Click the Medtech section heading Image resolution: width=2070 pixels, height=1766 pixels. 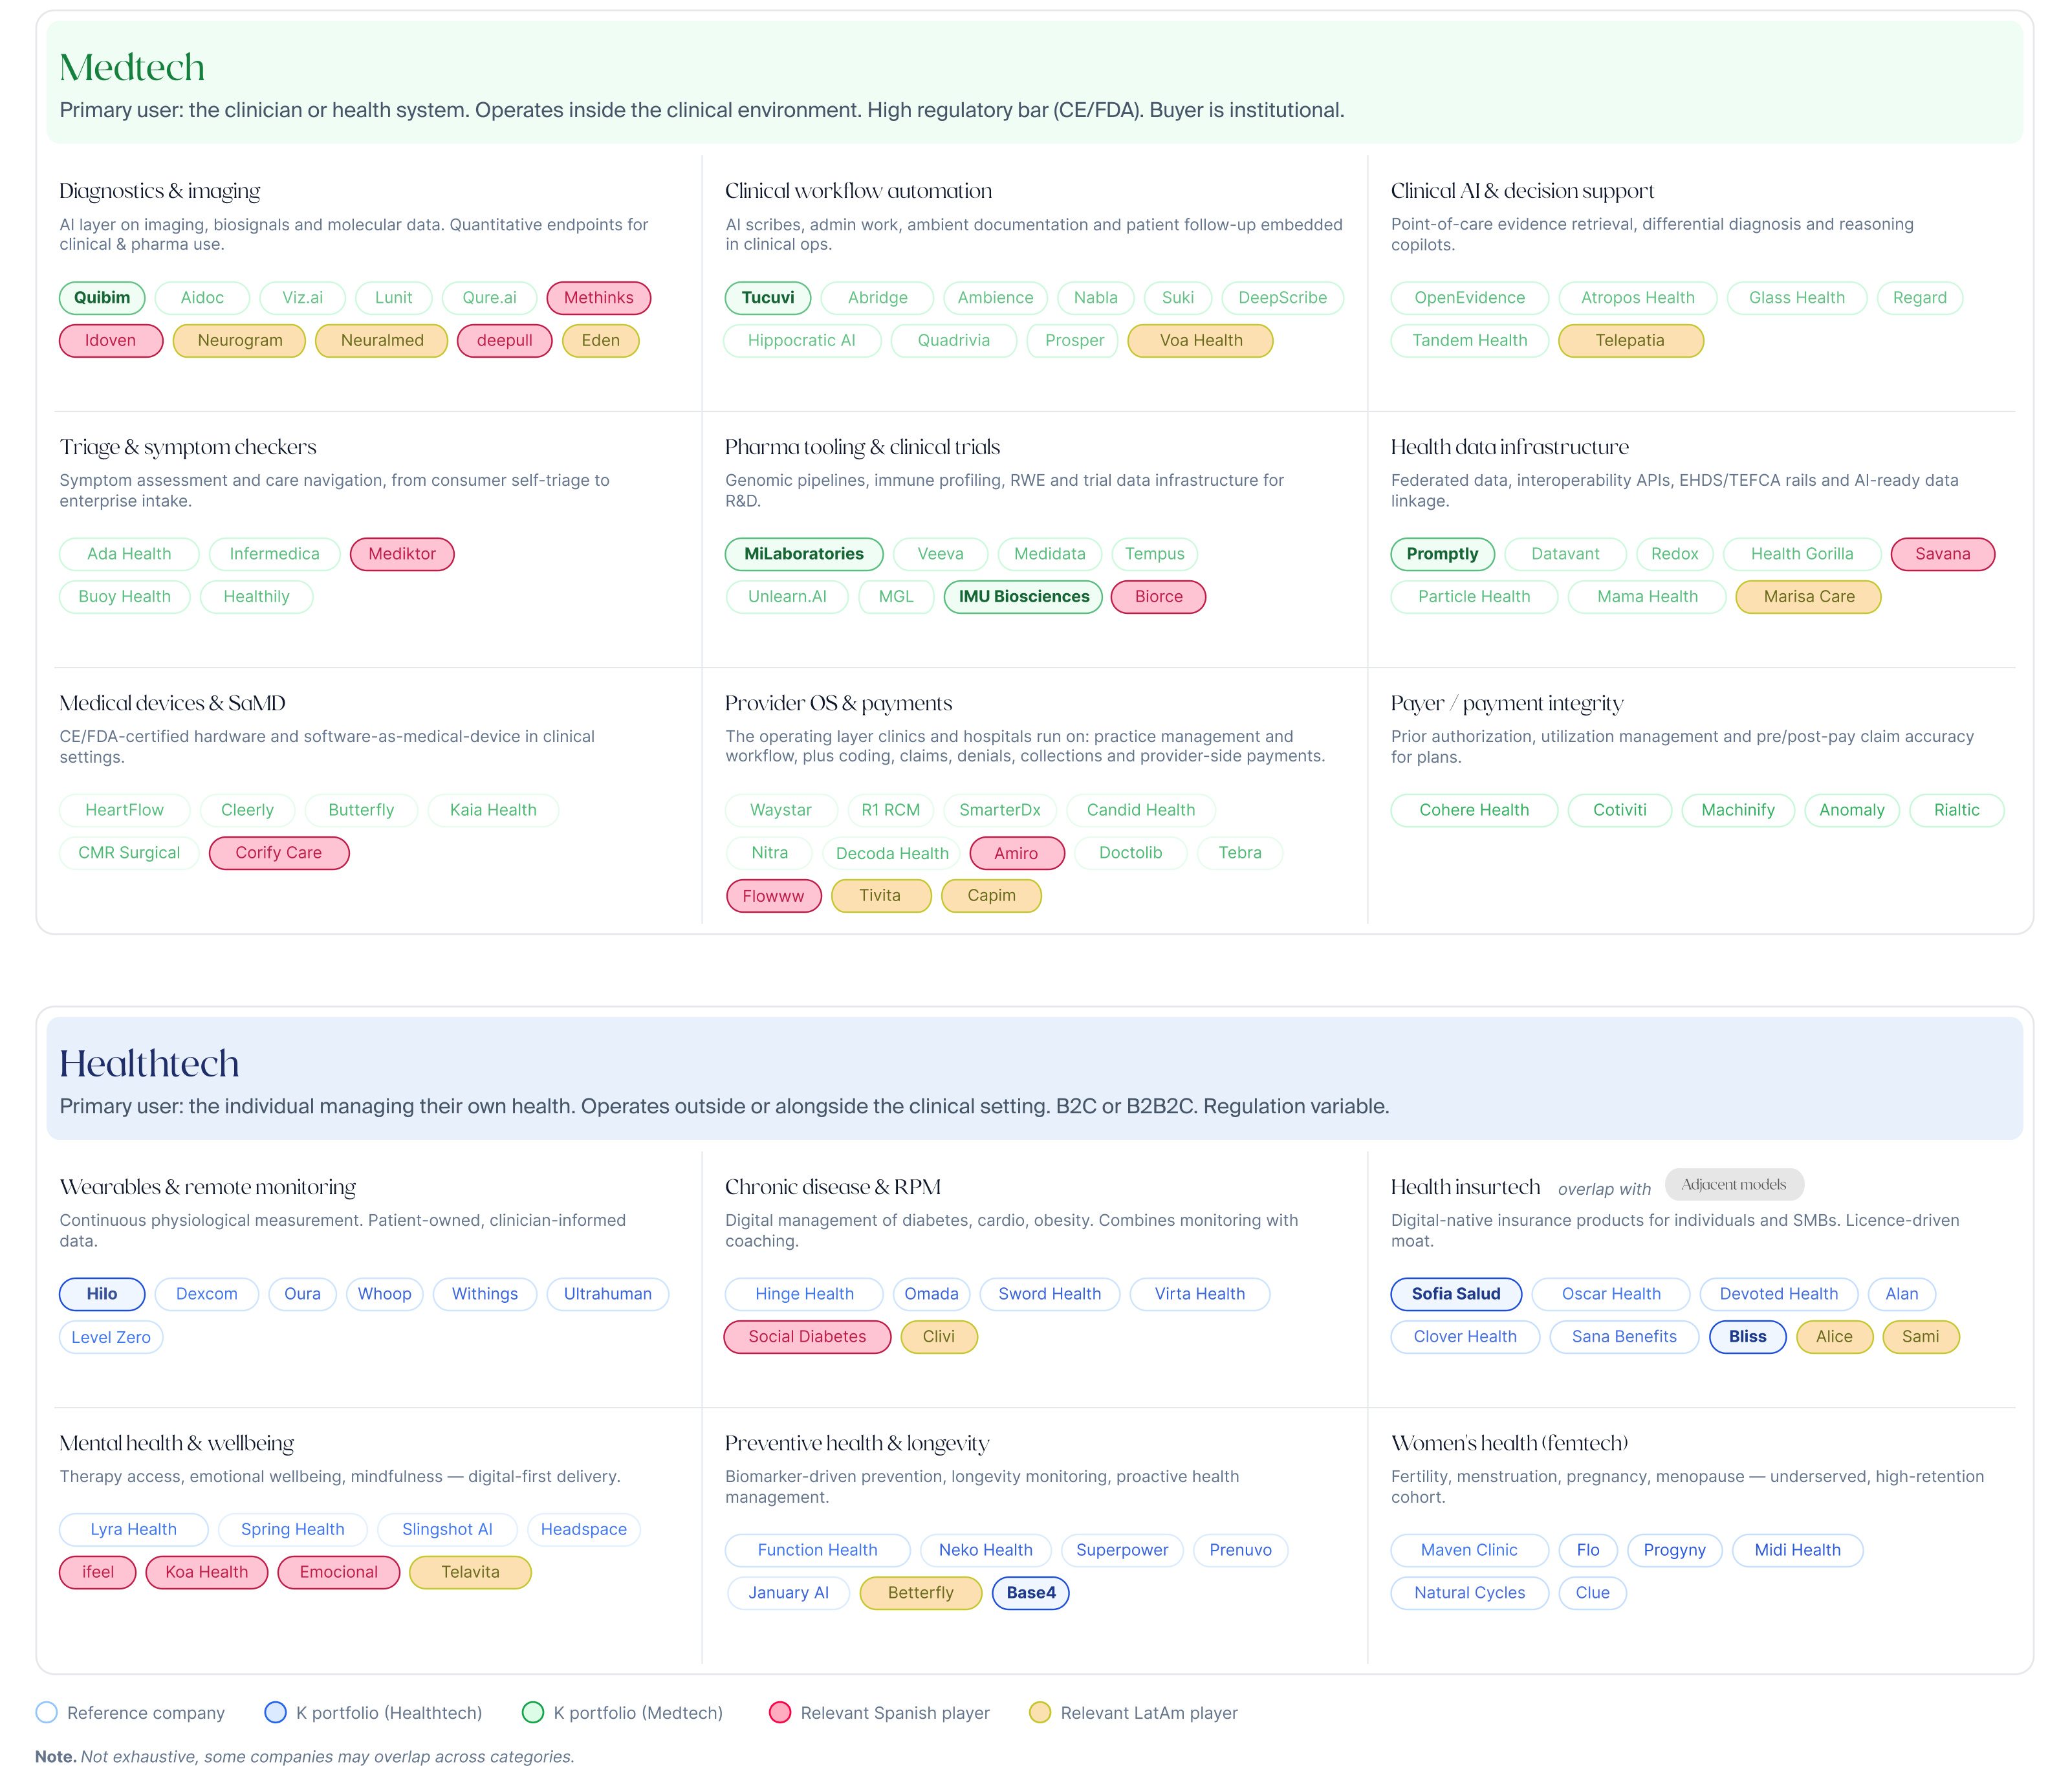(x=132, y=67)
